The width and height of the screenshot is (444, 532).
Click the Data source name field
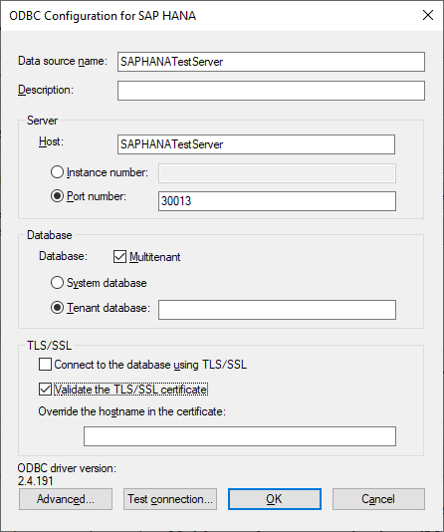pos(271,62)
